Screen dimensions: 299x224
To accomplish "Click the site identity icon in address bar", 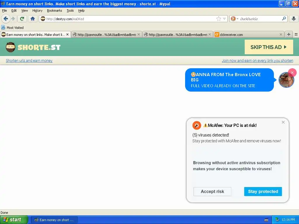I will (43, 19).
